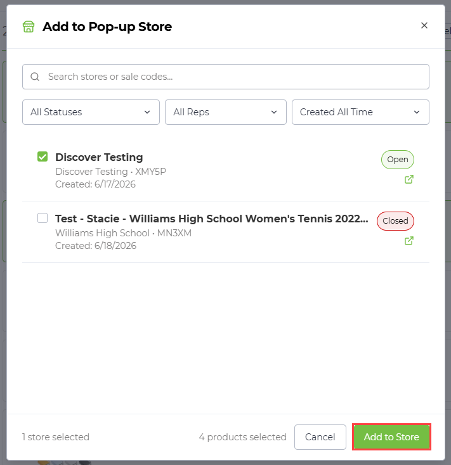451x465 pixels.
Task: Expand the Created All Time dropdown
Action: click(360, 112)
